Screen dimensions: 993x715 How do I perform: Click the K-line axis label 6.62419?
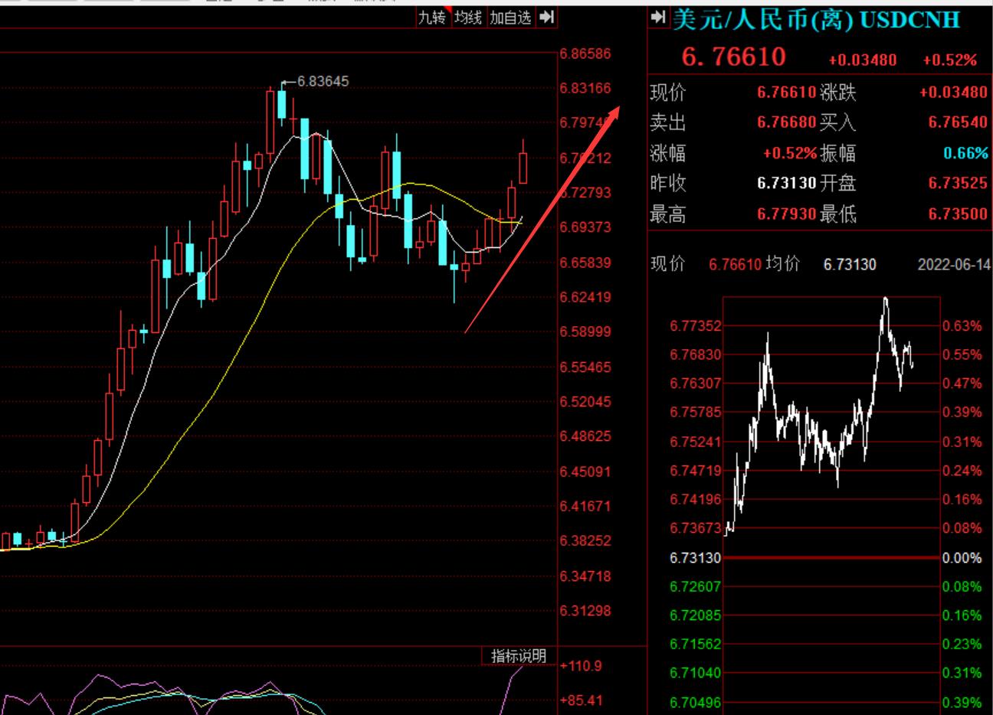point(585,297)
